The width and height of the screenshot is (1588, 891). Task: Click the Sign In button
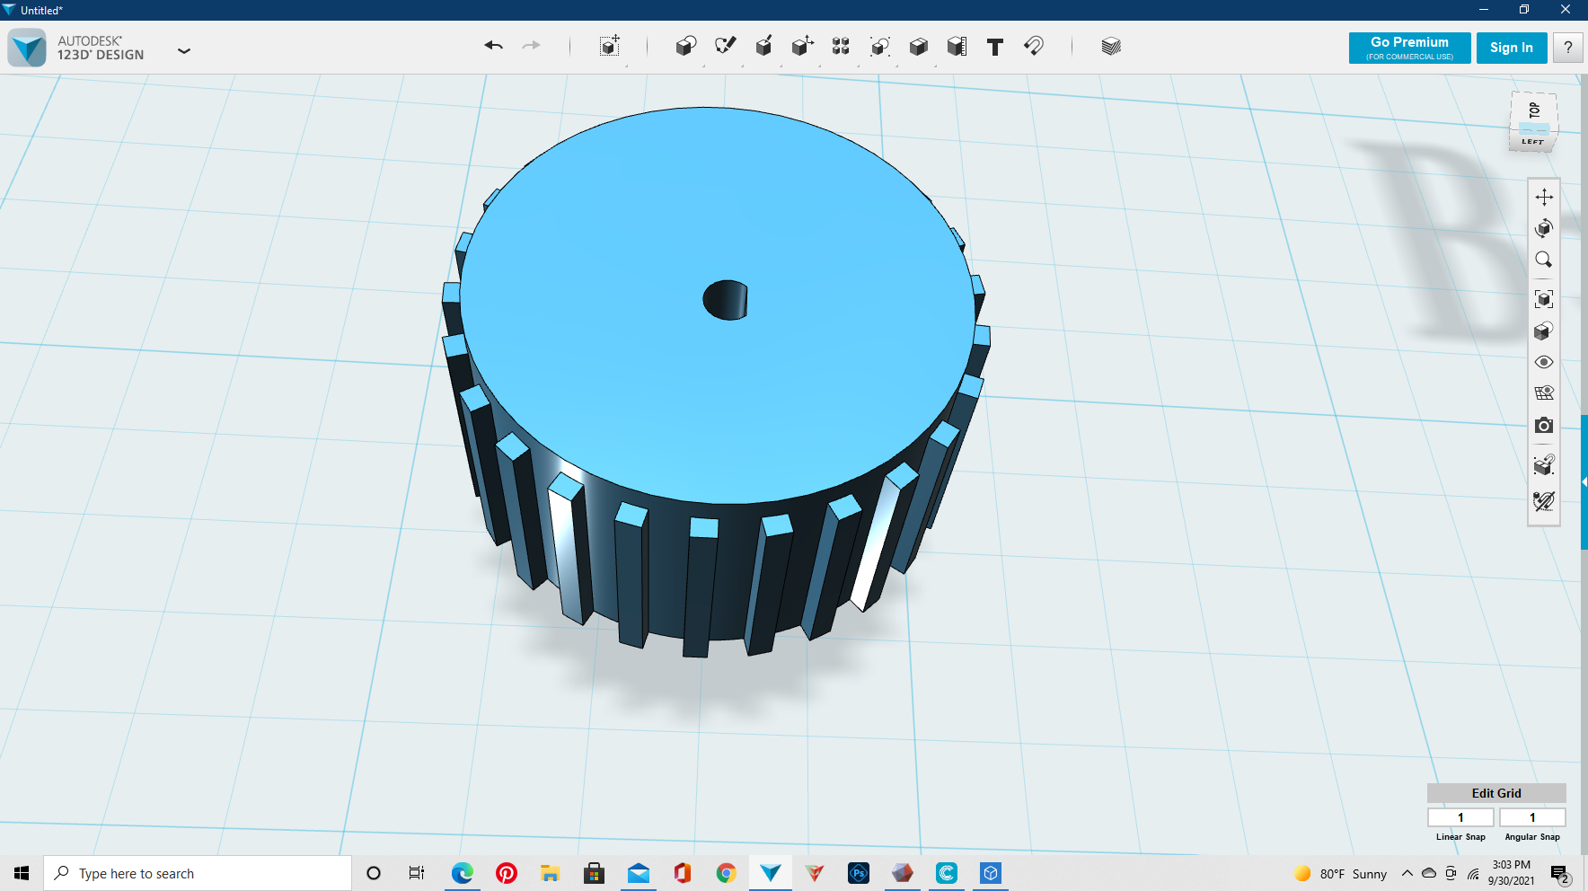[1511, 48]
